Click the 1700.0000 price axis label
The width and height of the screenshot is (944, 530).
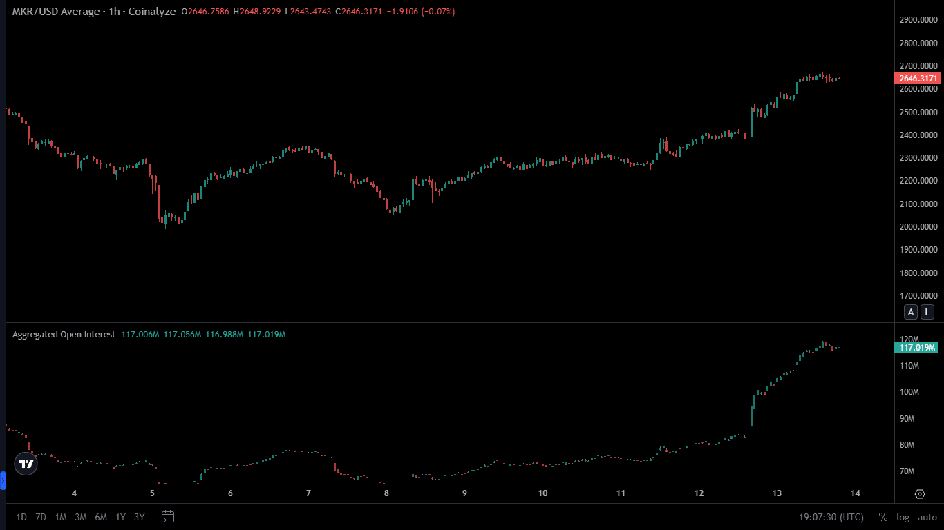click(918, 296)
